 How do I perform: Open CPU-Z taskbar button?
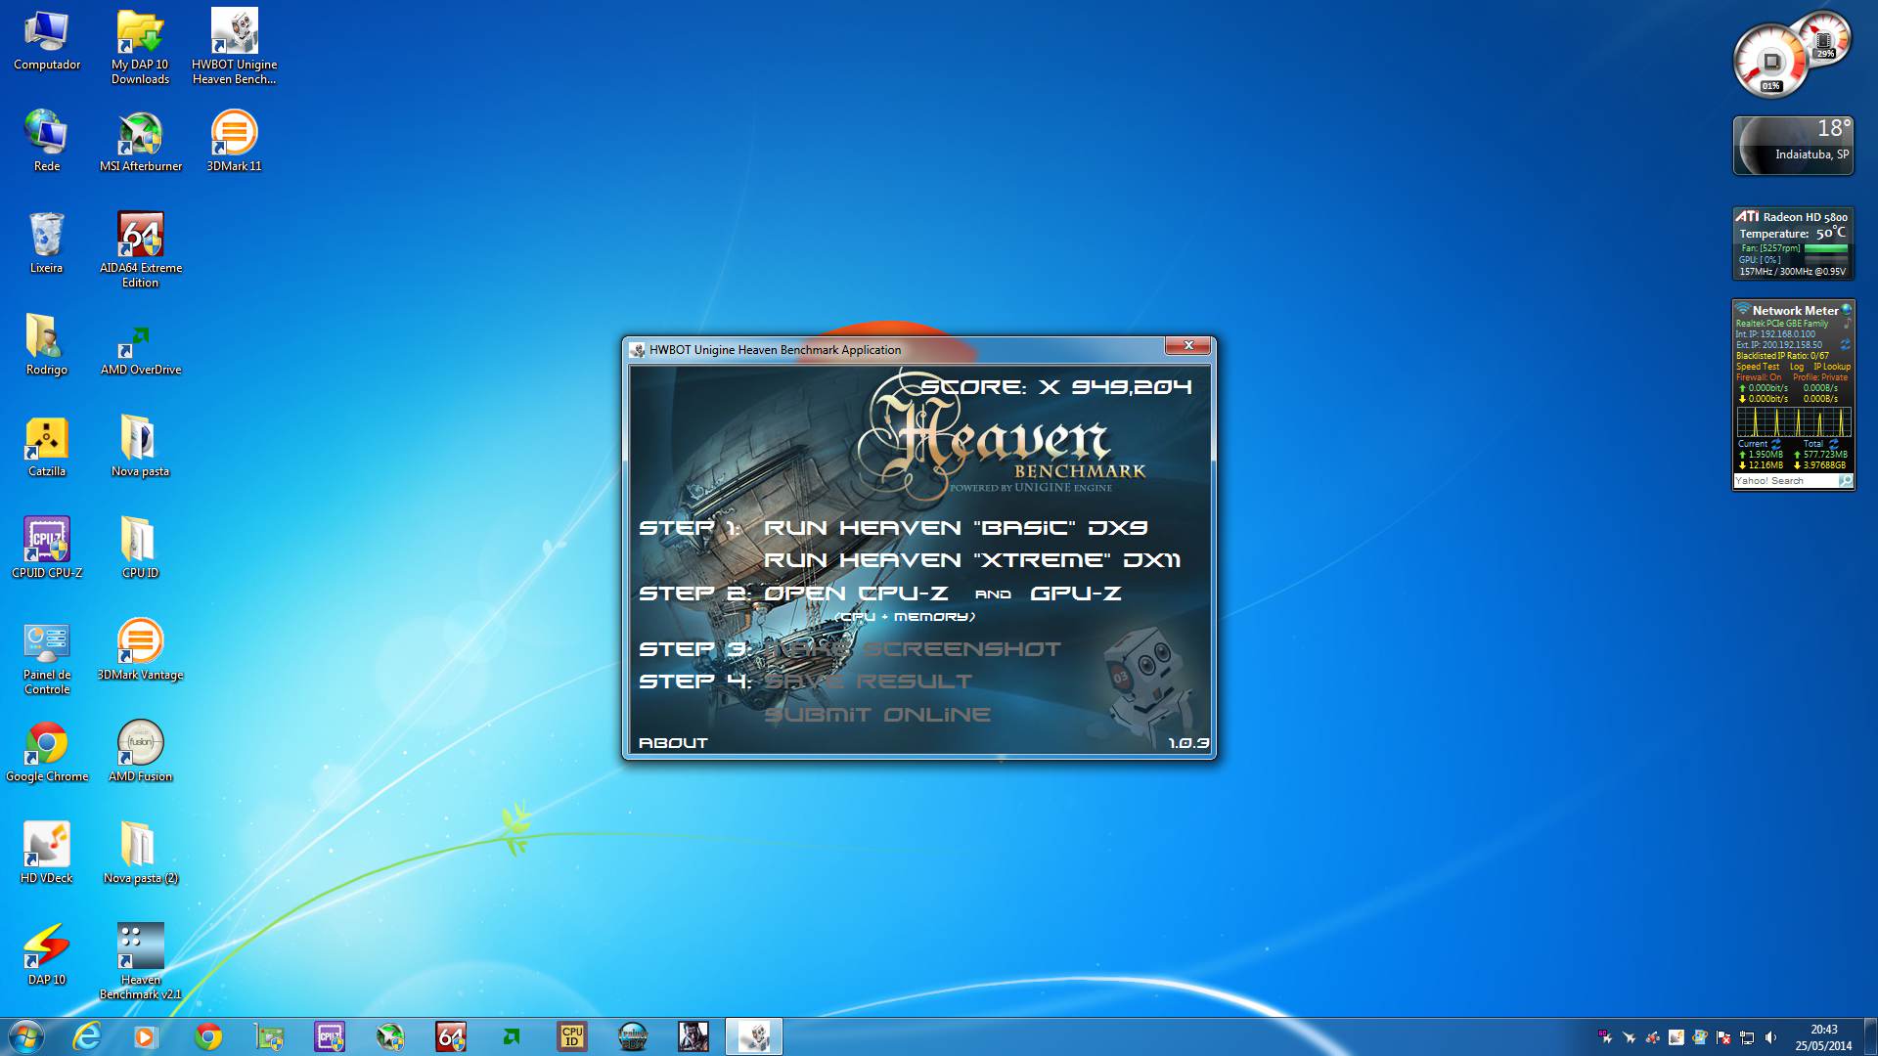click(x=329, y=1036)
